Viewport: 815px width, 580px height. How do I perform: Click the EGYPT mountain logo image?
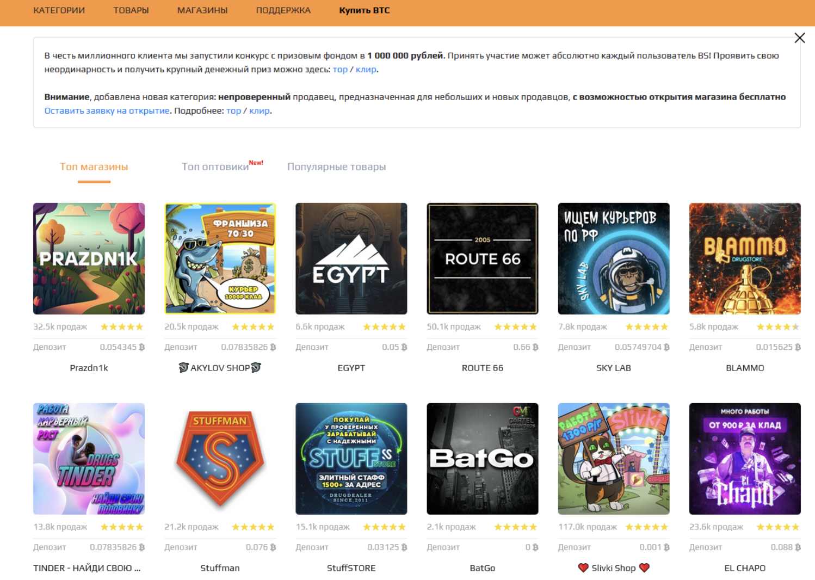coord(351,258)
